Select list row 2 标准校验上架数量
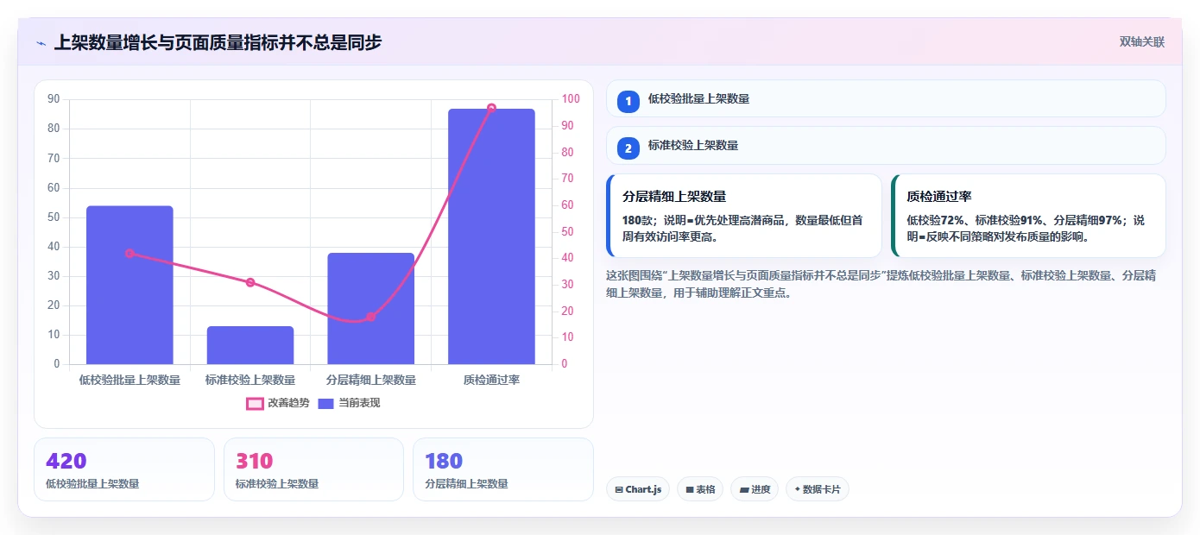The height and width of the screenshot is (535, 1200). (886, 145)
